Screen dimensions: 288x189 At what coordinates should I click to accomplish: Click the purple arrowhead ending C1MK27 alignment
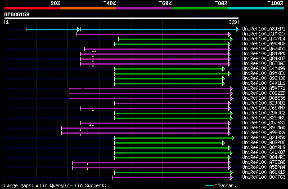(x=229, y=34)
